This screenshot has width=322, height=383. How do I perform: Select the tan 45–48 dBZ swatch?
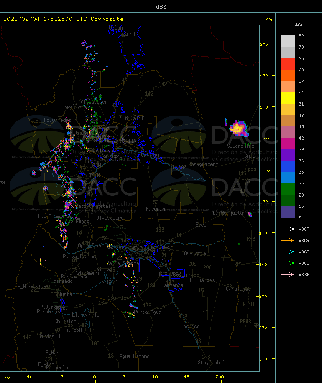point(287,121)
